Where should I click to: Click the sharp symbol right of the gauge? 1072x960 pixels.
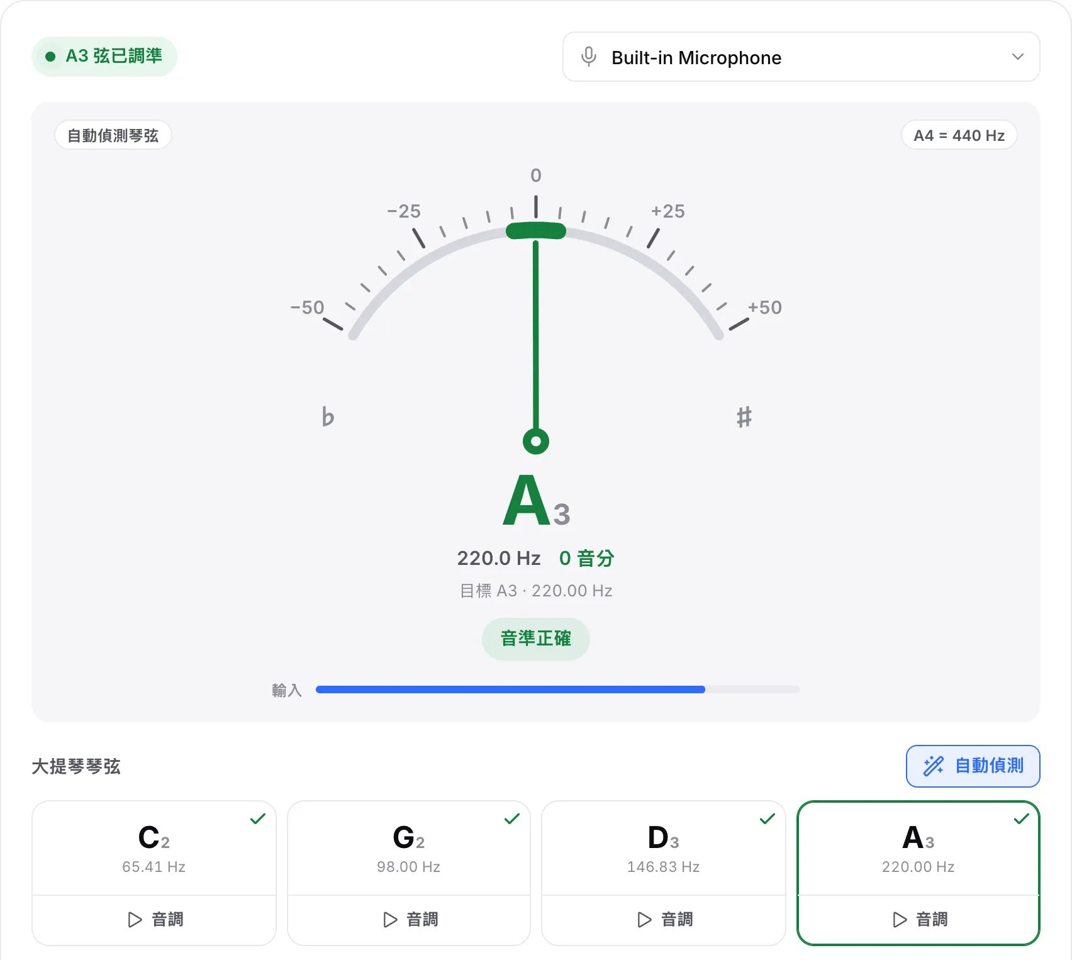[x=744, y=417]
